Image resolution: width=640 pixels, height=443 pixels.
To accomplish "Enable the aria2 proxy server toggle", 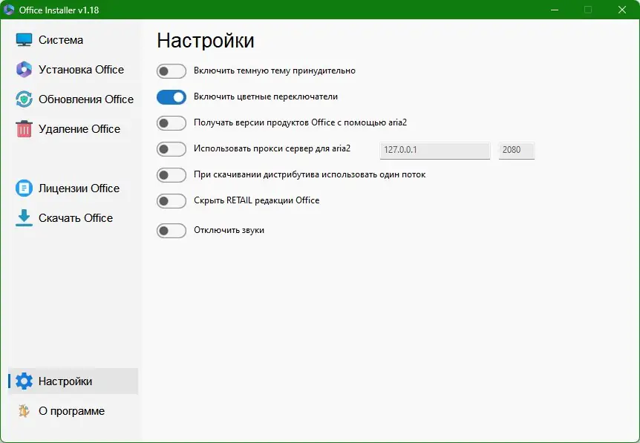I will [x=171, y=149].
